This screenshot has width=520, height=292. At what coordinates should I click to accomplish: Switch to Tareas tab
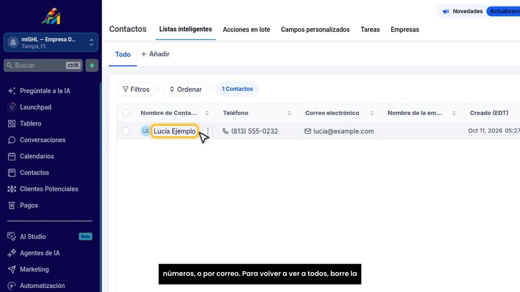[370, 29]
